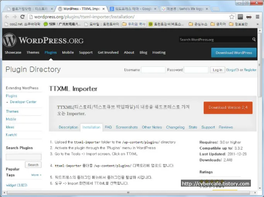Close the taeho's life logger tab
The image size is (264, 197).
click(207, 9)
